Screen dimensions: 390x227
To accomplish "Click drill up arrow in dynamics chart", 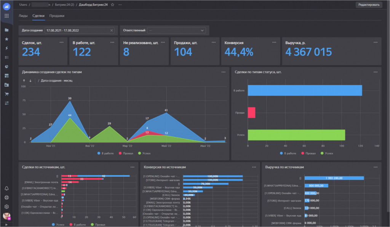I will (24, 81).
